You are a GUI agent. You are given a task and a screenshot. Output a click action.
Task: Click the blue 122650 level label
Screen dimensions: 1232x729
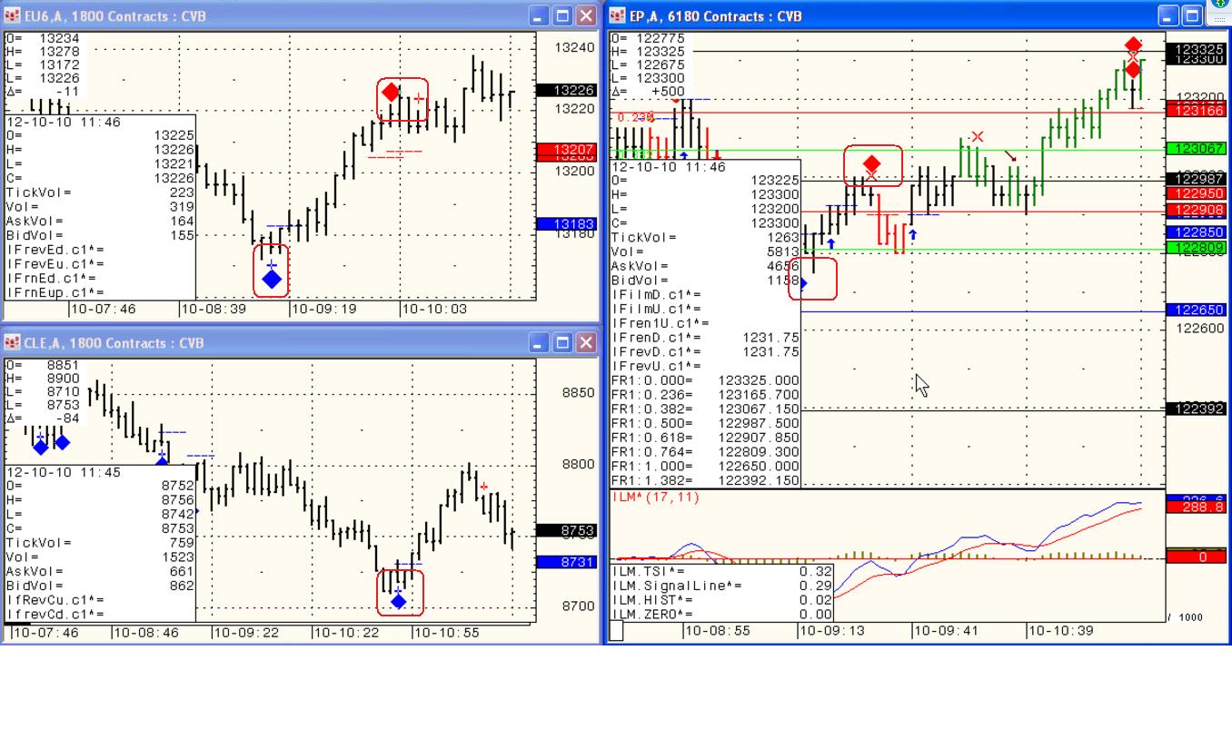pos(1196,310)
